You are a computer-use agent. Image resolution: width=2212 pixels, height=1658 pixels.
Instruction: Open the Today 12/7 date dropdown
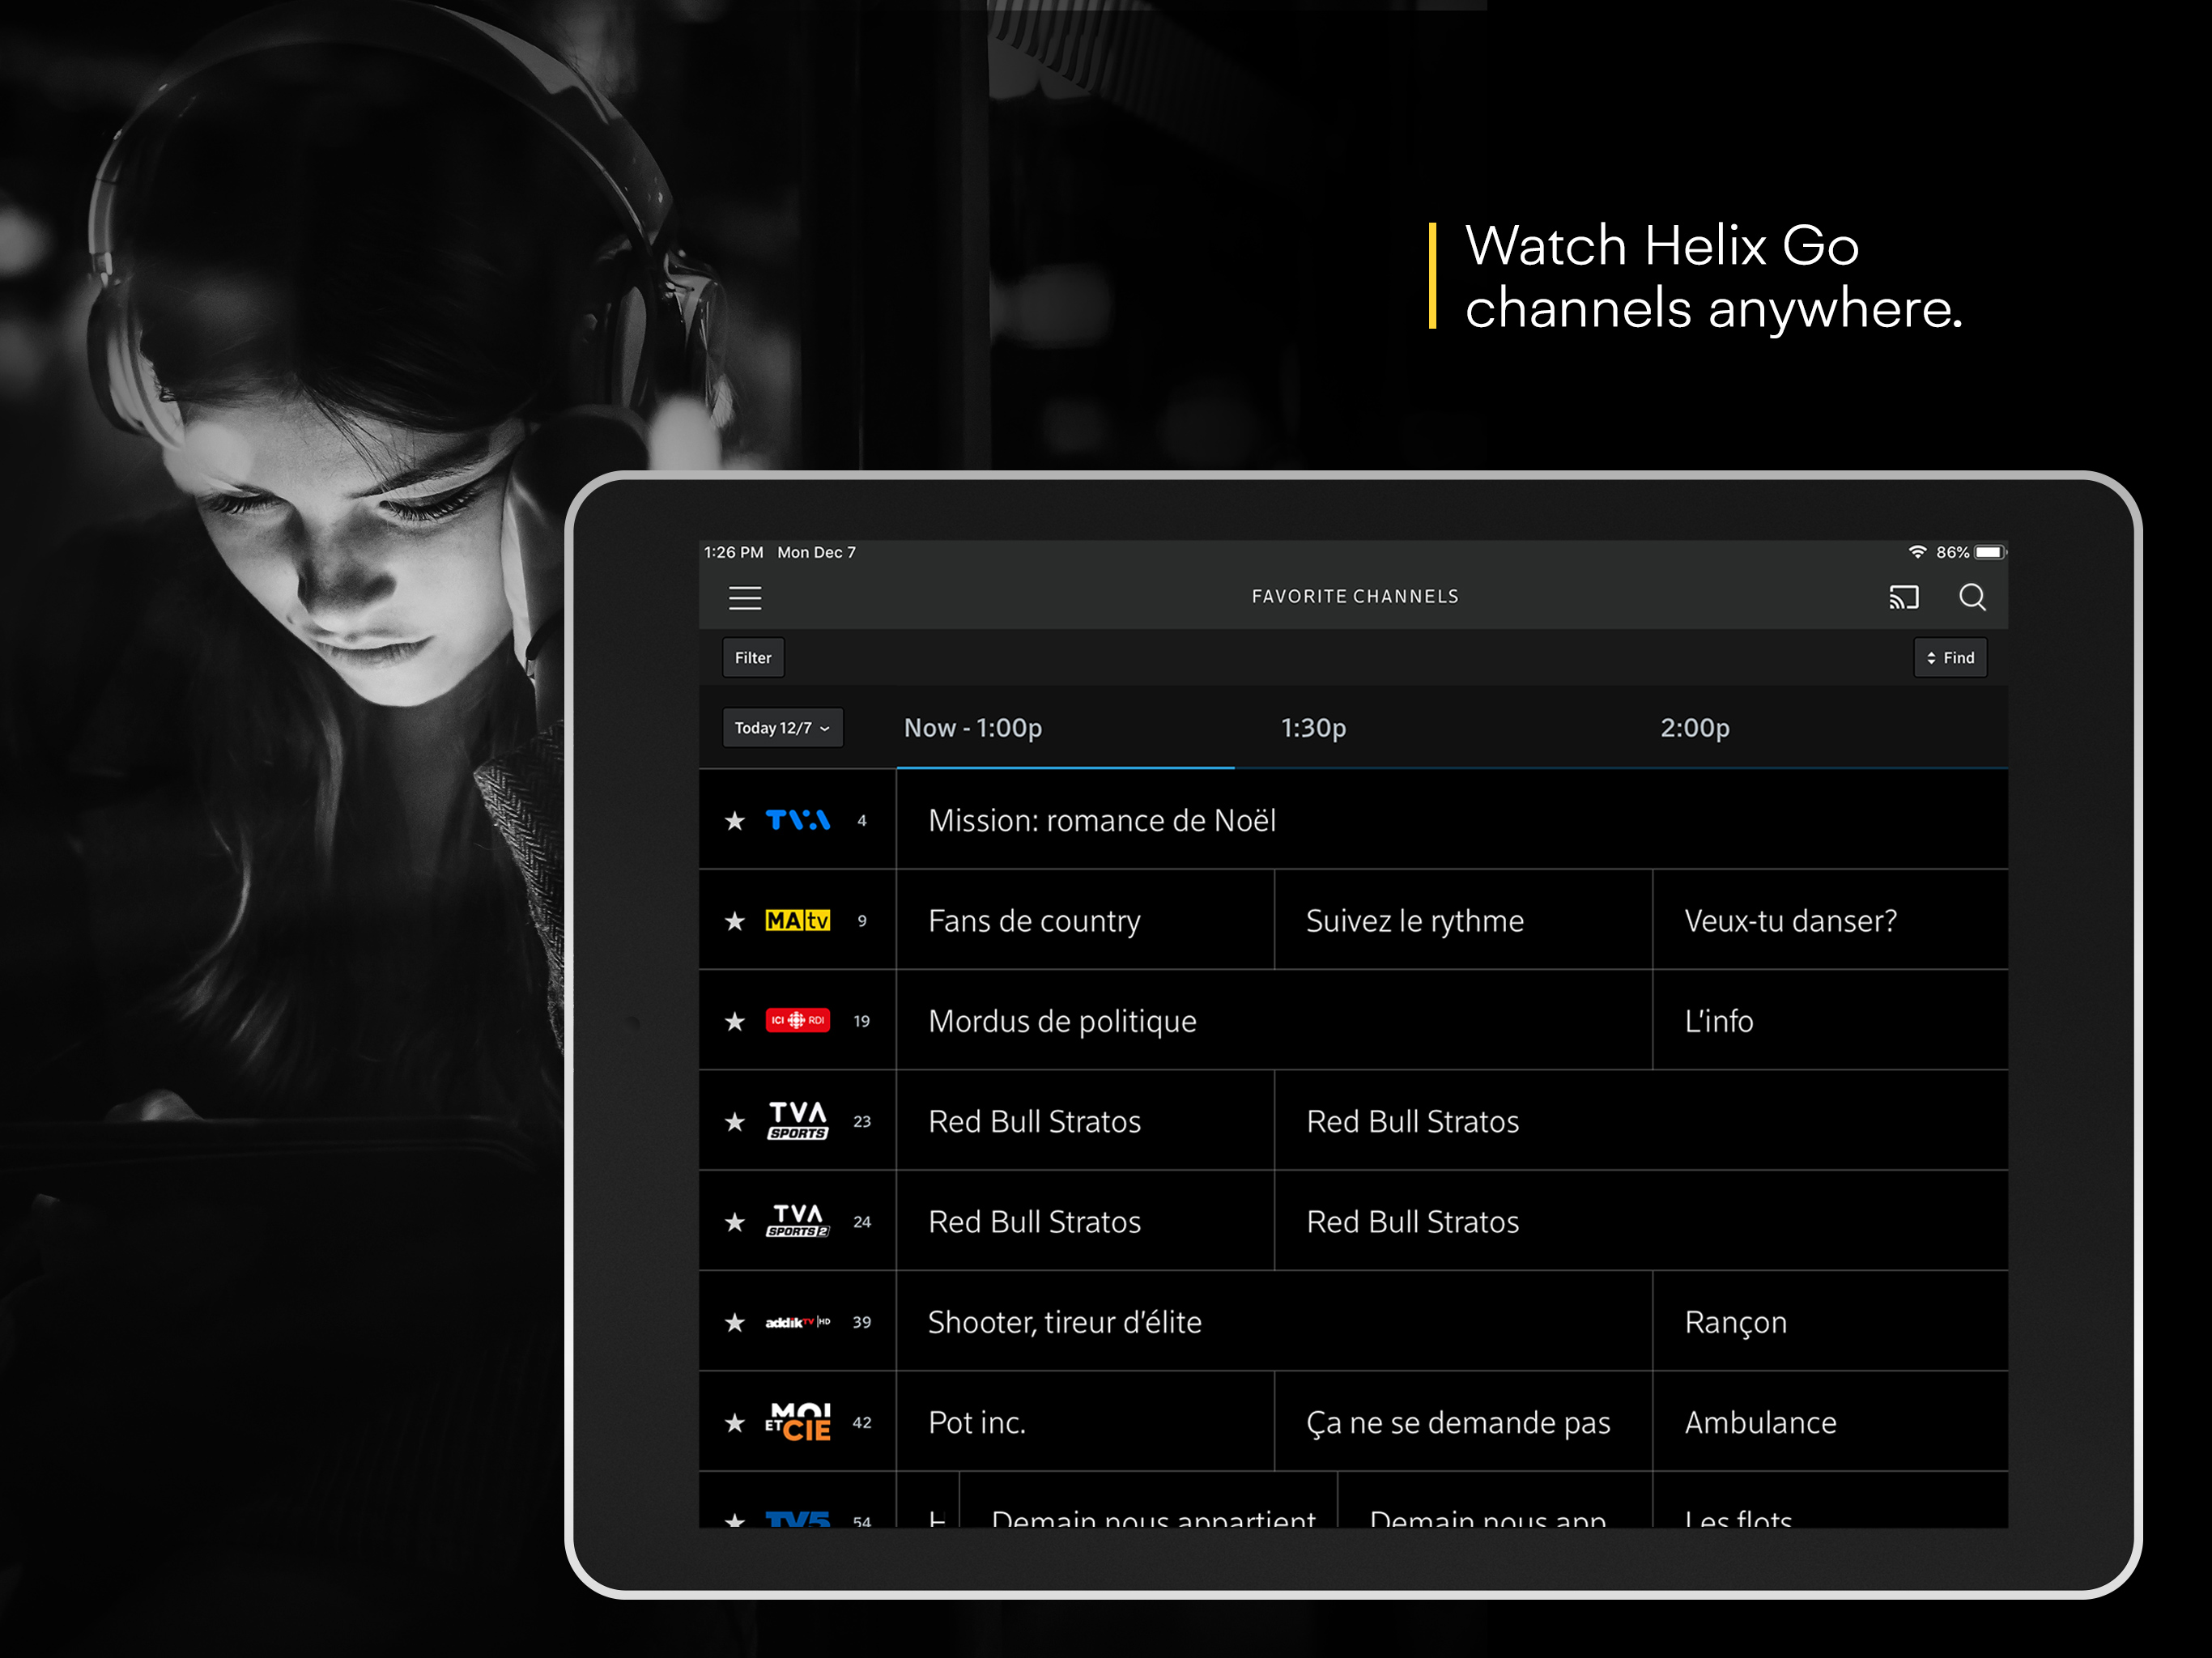(x=783, y=728)
